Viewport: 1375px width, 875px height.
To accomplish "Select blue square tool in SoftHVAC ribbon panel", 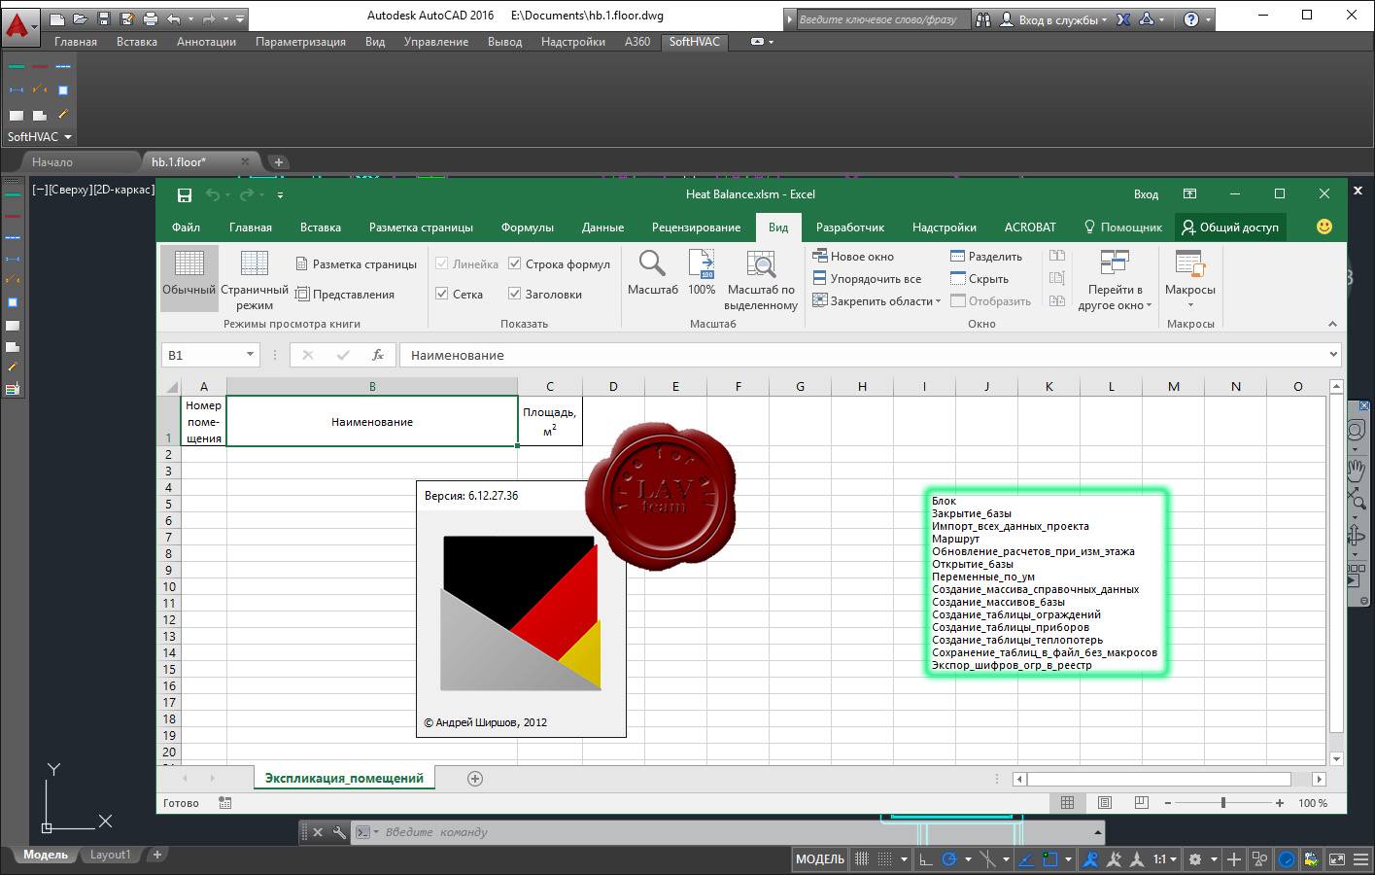I will click(63, 89).
